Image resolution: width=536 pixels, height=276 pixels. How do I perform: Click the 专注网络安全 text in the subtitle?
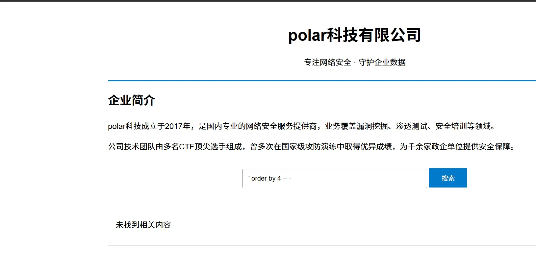point(327,62)
